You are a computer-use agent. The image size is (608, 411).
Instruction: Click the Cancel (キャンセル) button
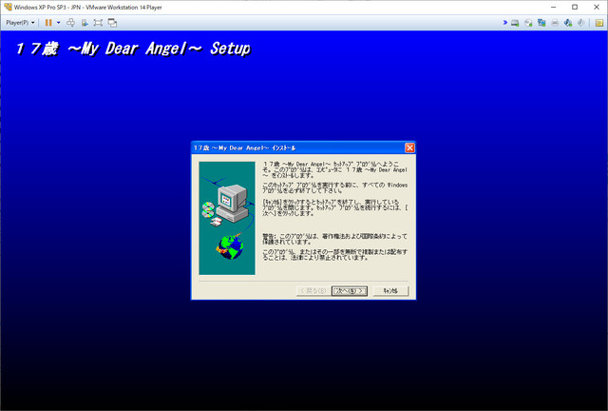coord(390,291)
